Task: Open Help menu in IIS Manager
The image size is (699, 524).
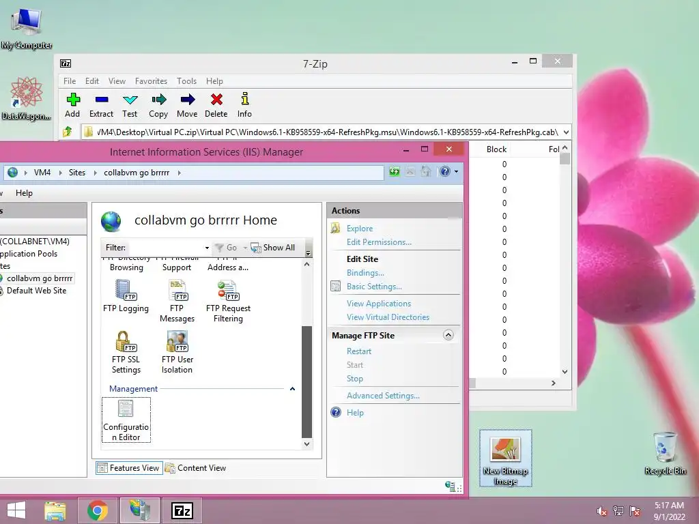Action: [24, 193]
